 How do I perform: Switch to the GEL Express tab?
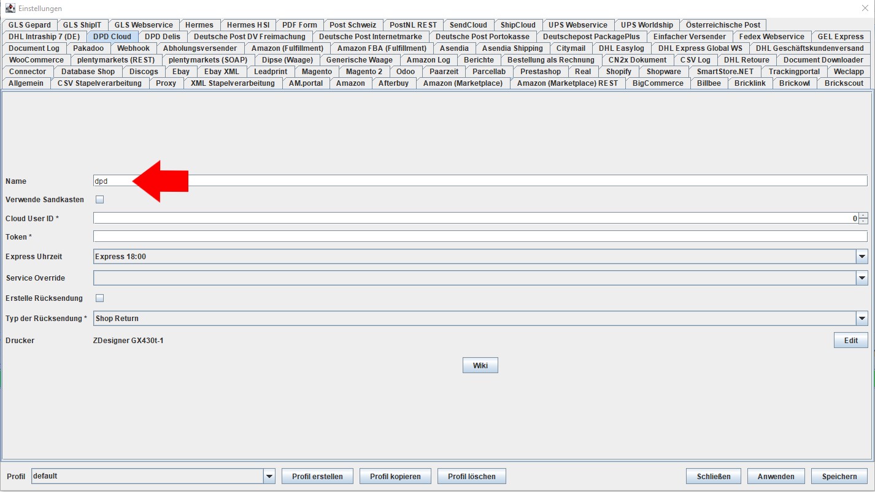point(841,37)
